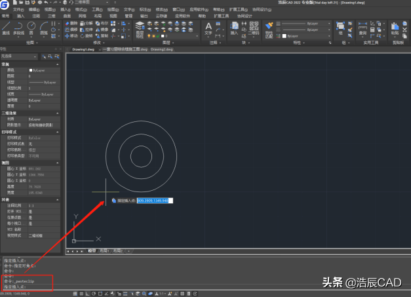411x297 pixels.
Task: Select the Polyline (多段线) tool
Action: point(19,27)
